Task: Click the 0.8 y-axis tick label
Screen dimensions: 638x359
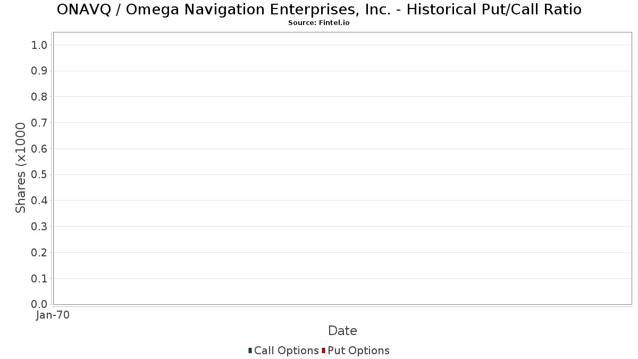Action: [40, 97]
